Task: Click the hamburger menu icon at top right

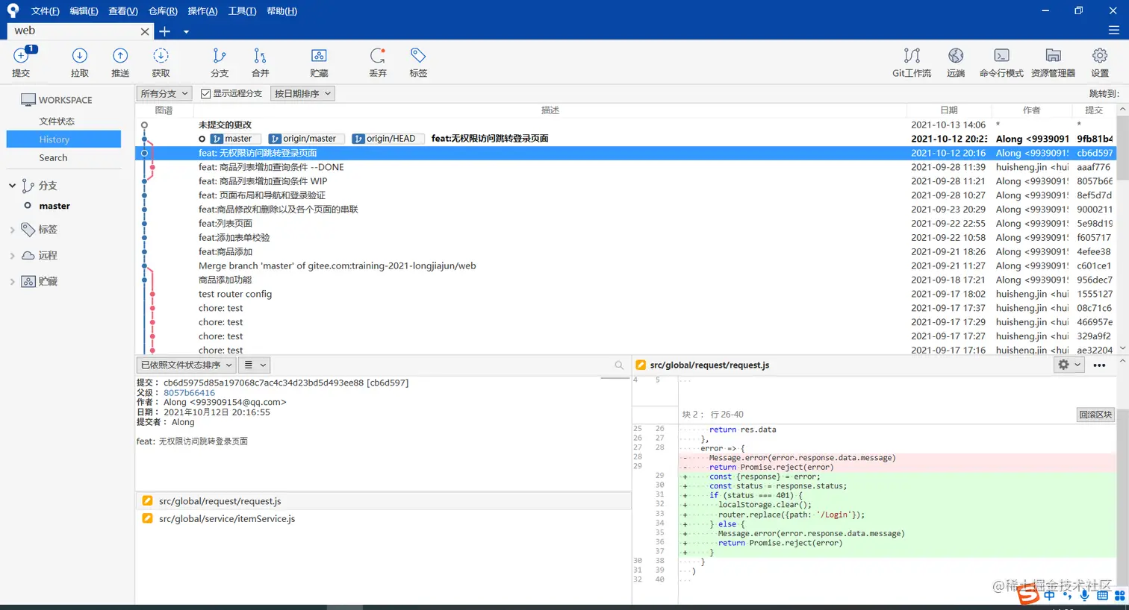Action: [x=1113, y=31]
